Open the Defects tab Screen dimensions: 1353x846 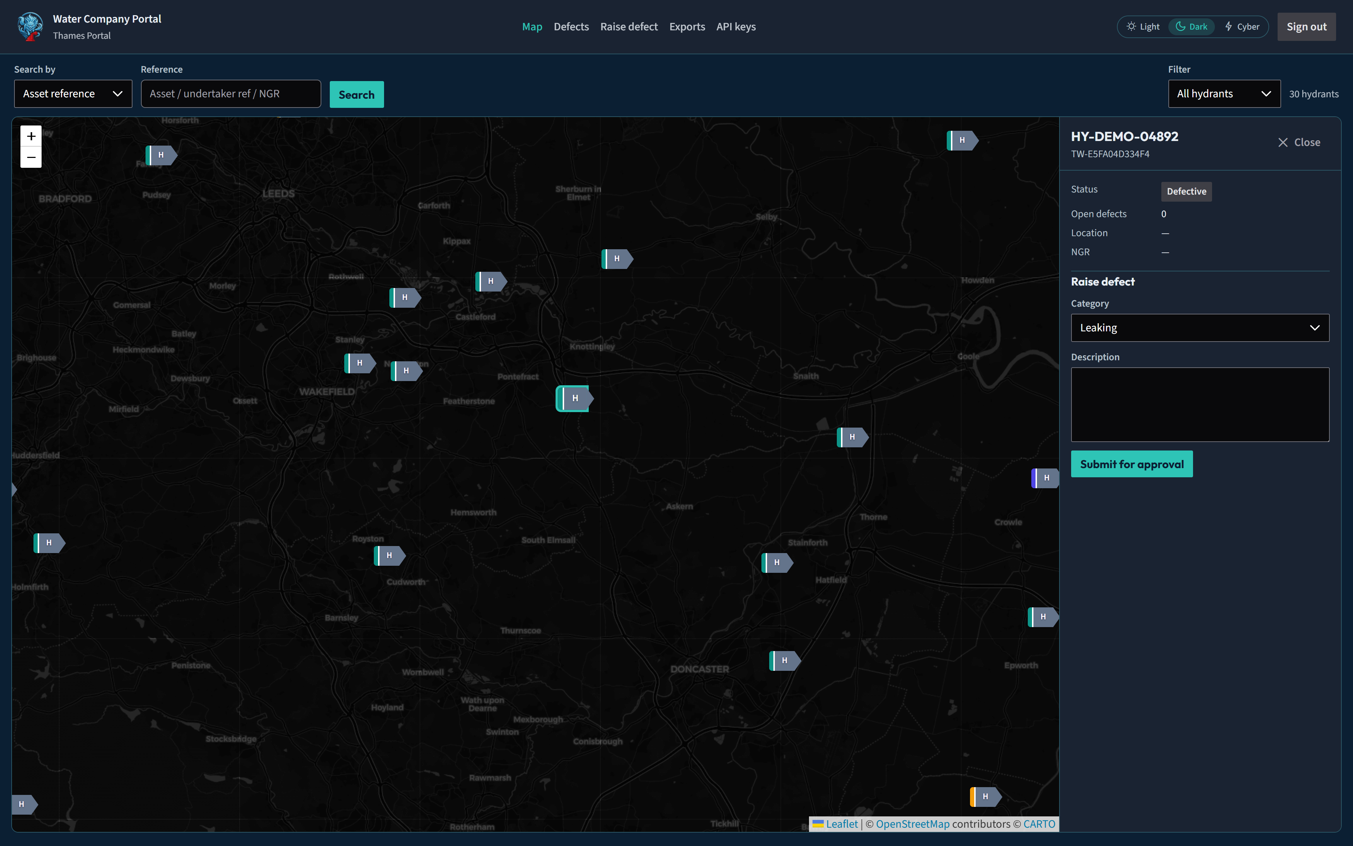pyautogui.click(x=571, y=27)
